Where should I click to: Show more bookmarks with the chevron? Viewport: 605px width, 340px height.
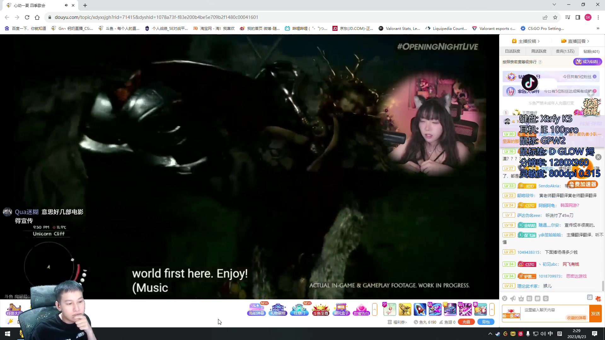598,28
